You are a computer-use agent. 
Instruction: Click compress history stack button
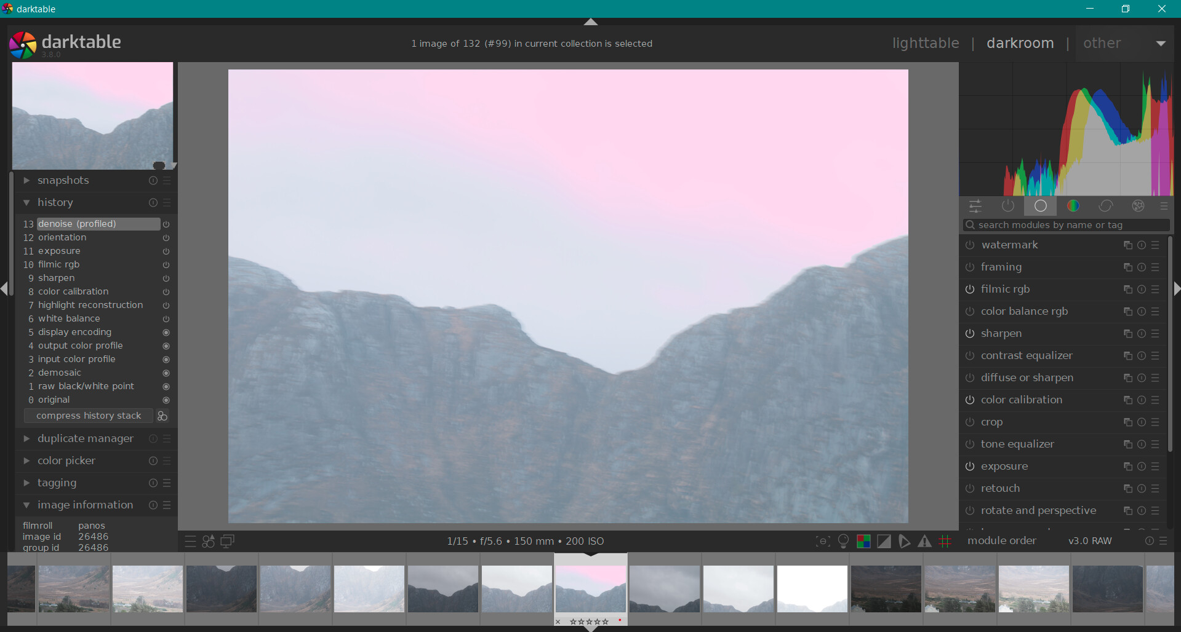[89, 416]
